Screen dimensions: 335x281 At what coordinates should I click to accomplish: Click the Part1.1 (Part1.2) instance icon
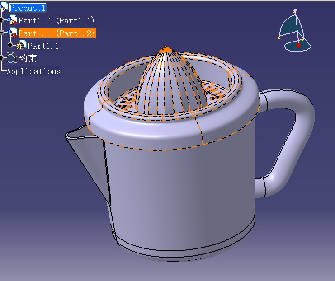(x=12, y=32)
